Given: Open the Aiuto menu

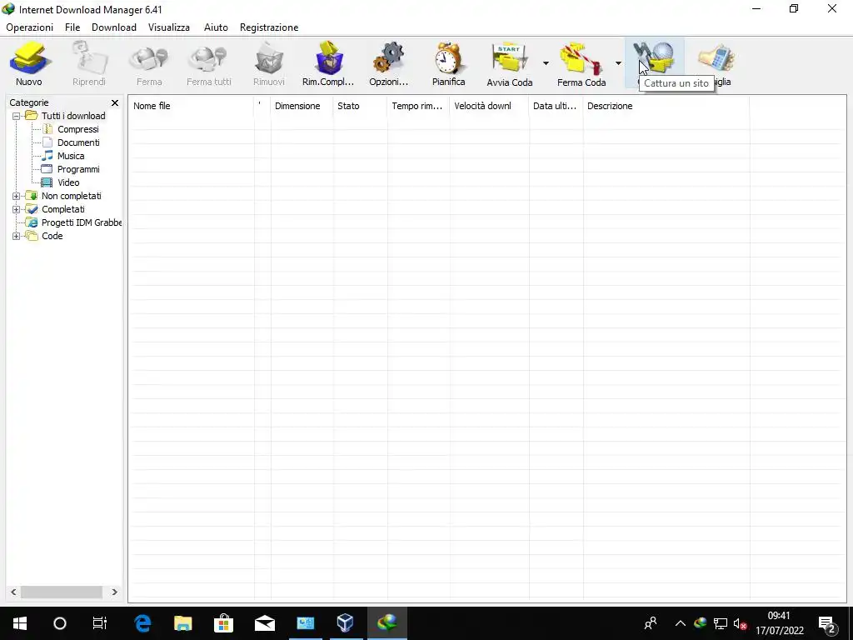Looking at the screenshot, I should (x=216, y=27).
